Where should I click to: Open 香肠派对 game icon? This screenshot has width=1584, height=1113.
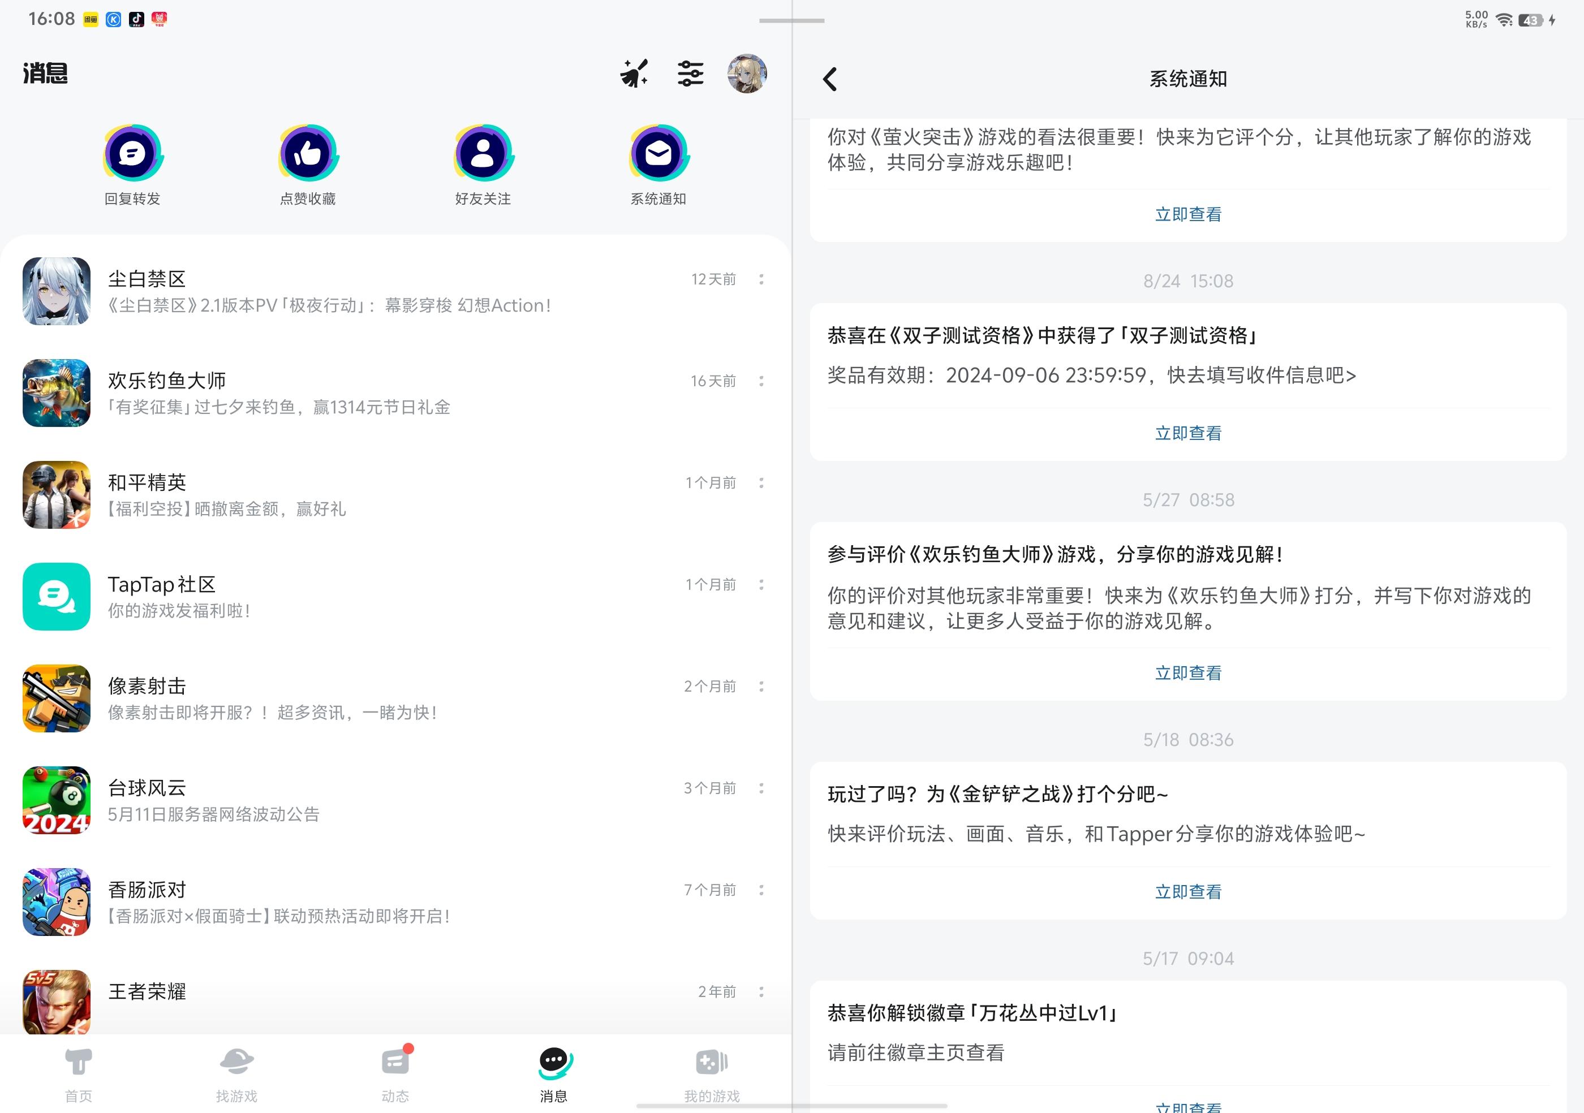(x=57, y=902)
